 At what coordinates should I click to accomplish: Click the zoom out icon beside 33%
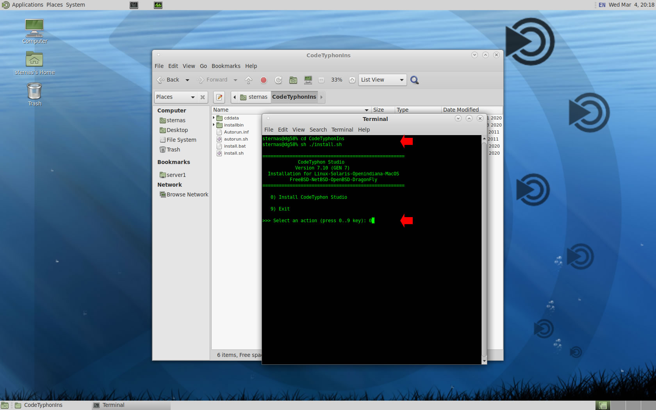321,80
